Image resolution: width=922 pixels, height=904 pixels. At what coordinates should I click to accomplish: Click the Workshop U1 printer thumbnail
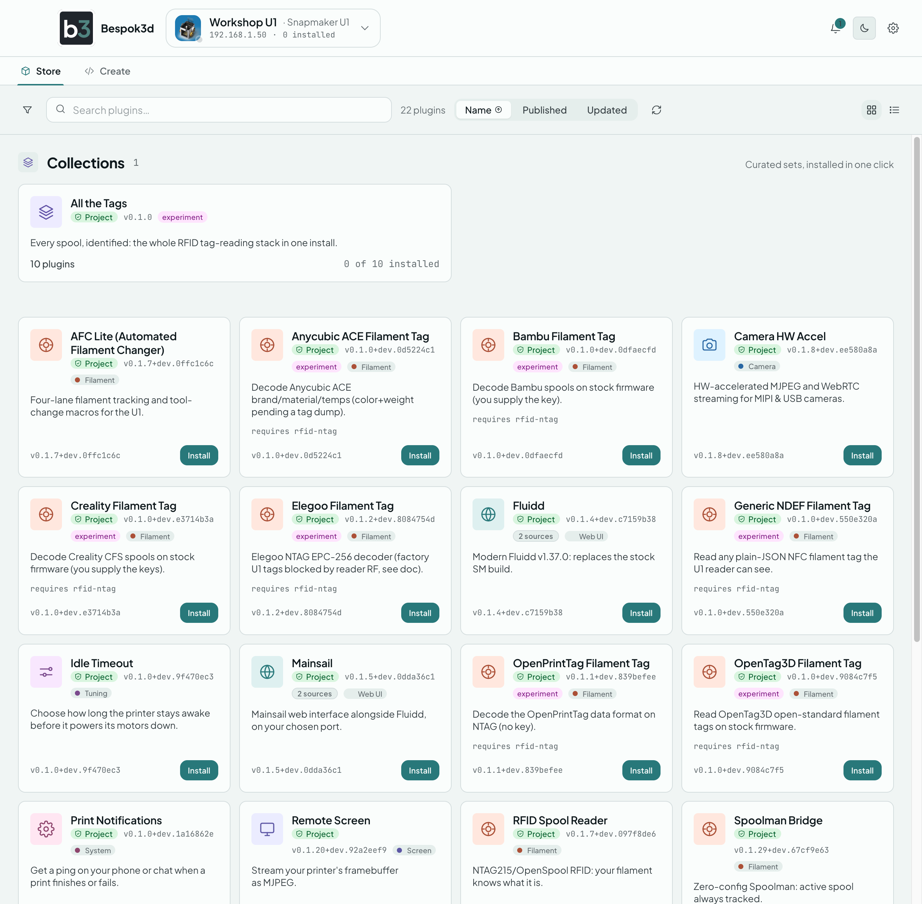[x=188, y=28]
